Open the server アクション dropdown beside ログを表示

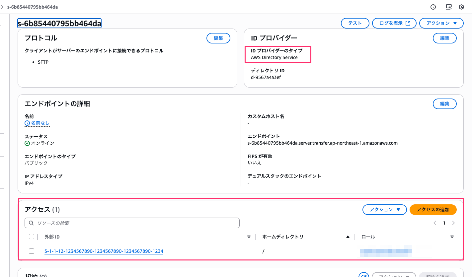pyautogui.click(x=441, y=23)
